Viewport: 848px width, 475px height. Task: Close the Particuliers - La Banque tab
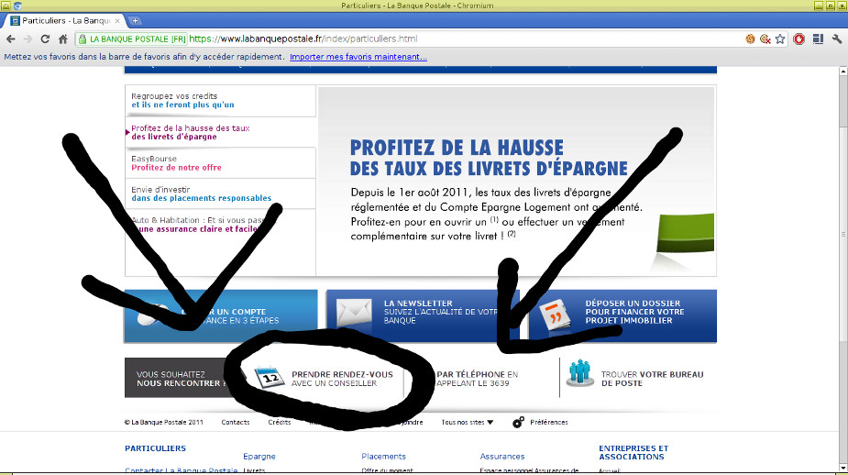pos(117,20)
